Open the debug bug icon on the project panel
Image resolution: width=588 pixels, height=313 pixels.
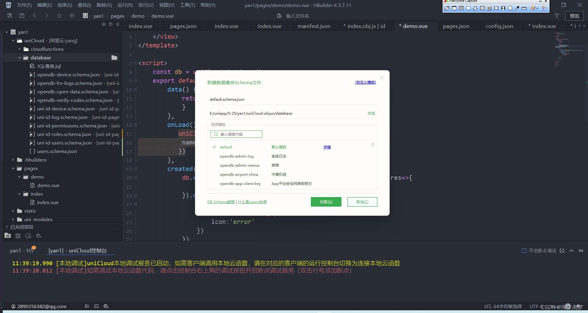click(18, 236)
